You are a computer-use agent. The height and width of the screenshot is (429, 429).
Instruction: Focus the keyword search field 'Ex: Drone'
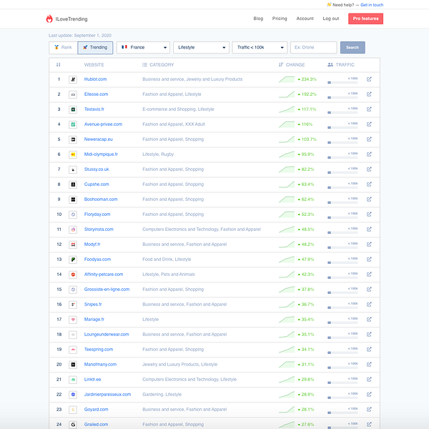[314, 48]
